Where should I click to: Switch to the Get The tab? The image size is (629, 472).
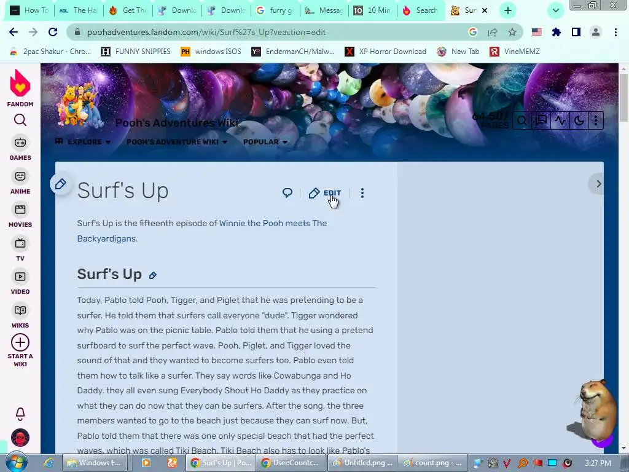[128, 10]
